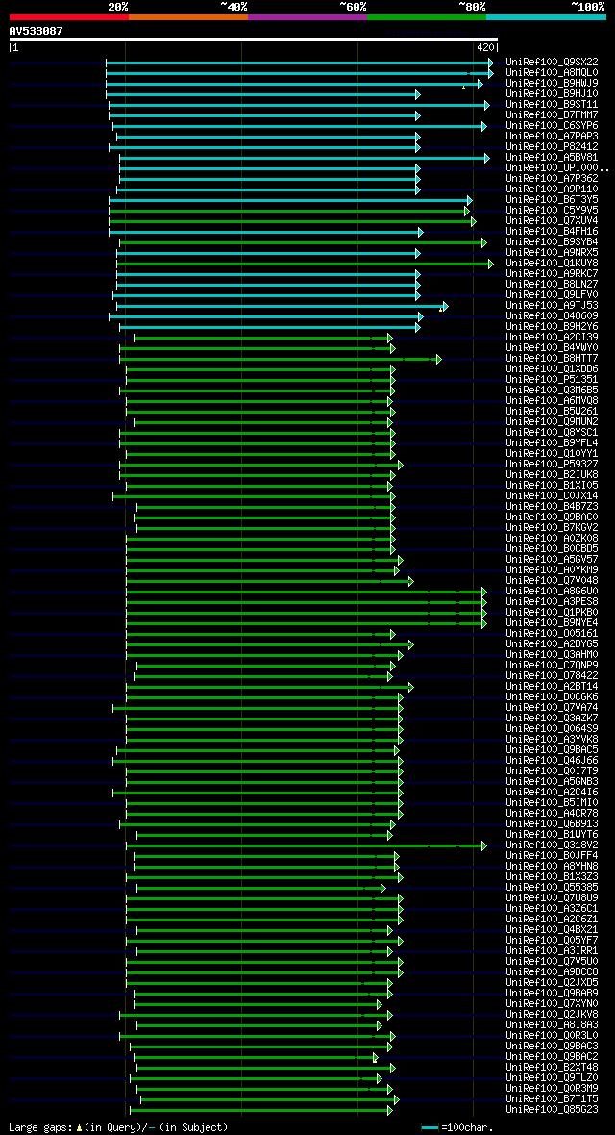Click the green alignment bar for A3PES8
The height and width of the screenshot is (1135, 615).
307,601
